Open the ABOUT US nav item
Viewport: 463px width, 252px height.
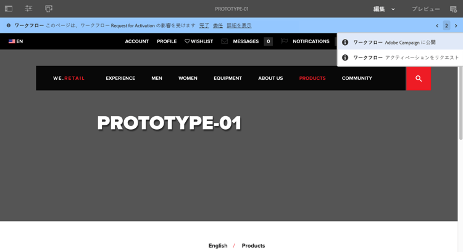click(x=270, y=78)
